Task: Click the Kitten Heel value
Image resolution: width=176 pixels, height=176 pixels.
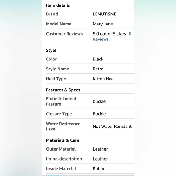Action: coord(104,79)
